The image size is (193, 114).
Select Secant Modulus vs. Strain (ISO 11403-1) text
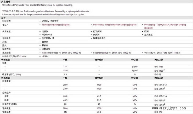tap(112, 53)
